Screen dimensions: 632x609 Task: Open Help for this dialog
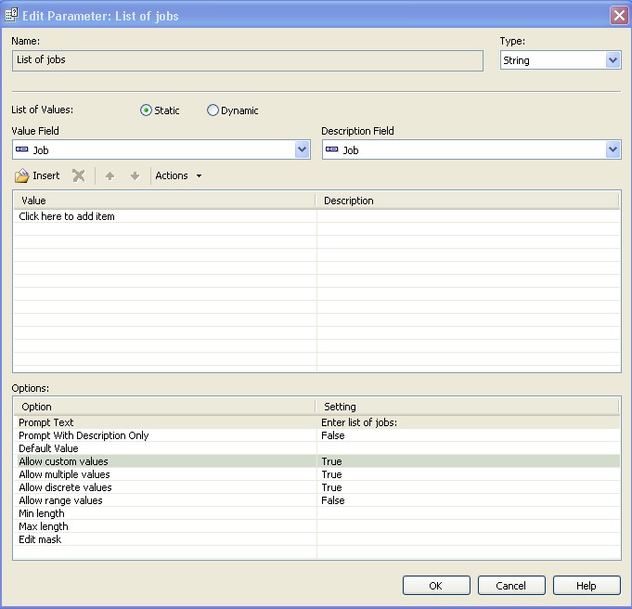point(587,586)
